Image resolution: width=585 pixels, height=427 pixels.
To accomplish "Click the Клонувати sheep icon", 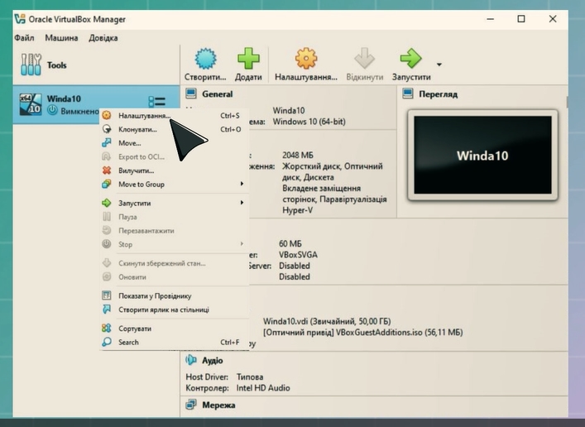I will point(107,129).
